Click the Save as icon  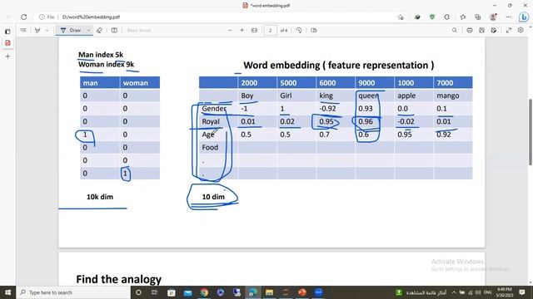pos(494,30)
